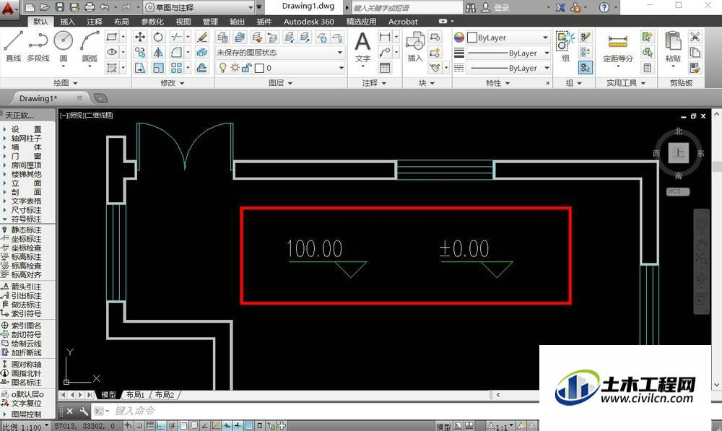Open the ByLayer object color dropdown
Image resolution: width=722 pixels, height=431 pixels.
click(x=508, y=38)
